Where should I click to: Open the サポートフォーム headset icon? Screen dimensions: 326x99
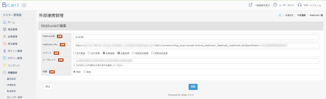300,5
